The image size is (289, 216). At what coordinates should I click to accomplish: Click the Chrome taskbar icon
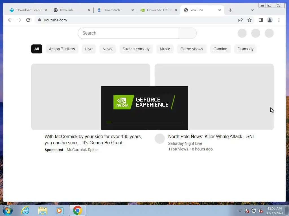[x=77, y=210]
